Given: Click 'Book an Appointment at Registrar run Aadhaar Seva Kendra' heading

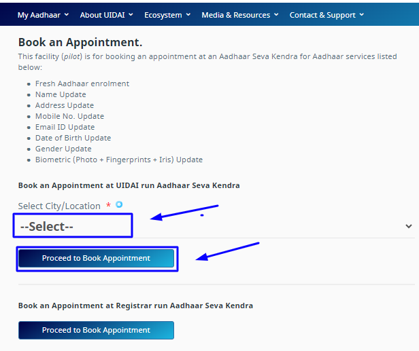Looking at the screenshot, I should click(x=135, y=306).
